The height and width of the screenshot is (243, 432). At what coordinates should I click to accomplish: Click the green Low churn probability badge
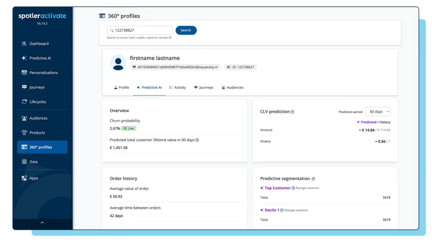pyautogui.click(x=129, y=128)
